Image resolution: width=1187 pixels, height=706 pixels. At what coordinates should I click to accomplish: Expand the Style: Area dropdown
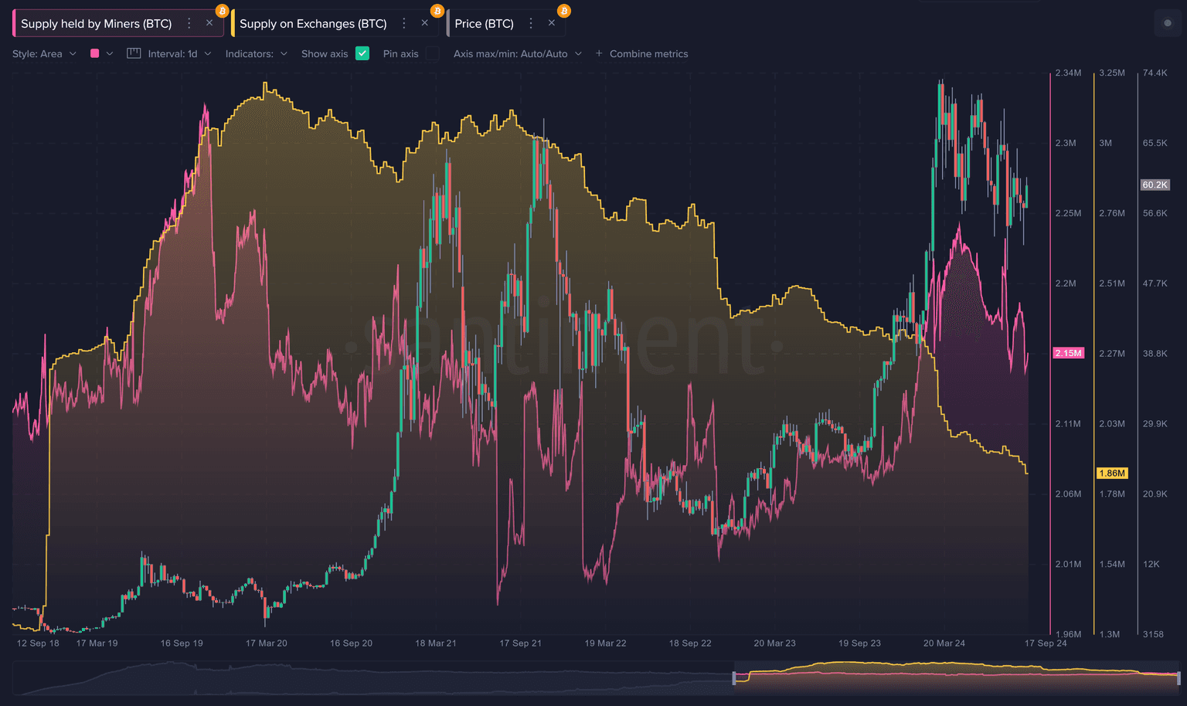[44, 54]
